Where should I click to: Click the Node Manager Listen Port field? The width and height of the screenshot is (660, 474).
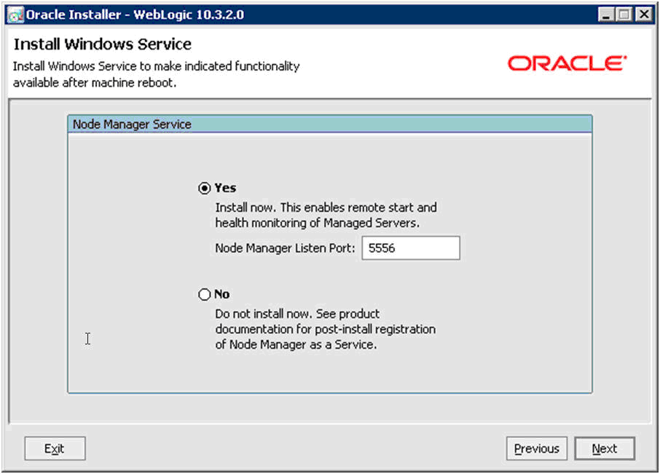coord(411,248)
